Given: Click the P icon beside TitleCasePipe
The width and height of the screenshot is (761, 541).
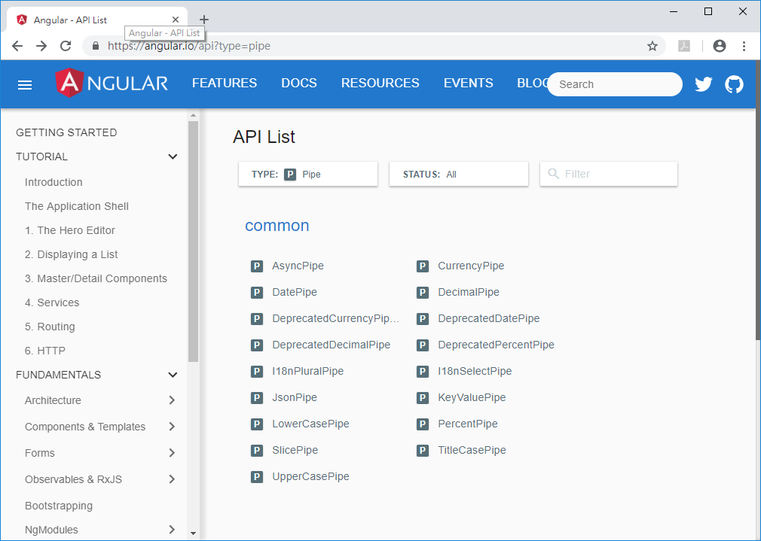Looking at the screenshot, I should (x=423, y=451).
